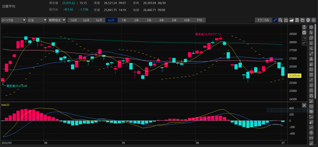Select the plain zigzag line tool

(311, 127)
